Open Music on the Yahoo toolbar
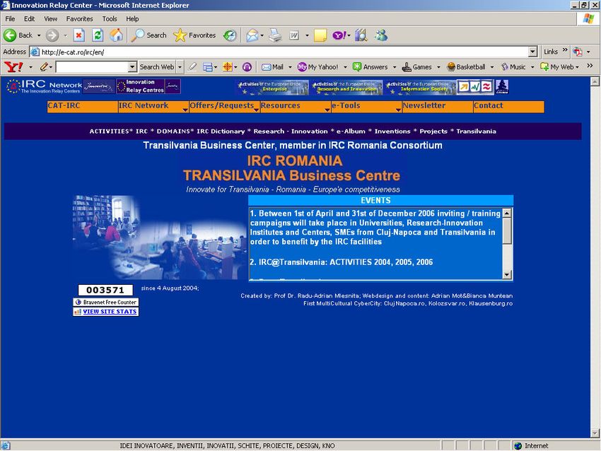 [513, 67]
